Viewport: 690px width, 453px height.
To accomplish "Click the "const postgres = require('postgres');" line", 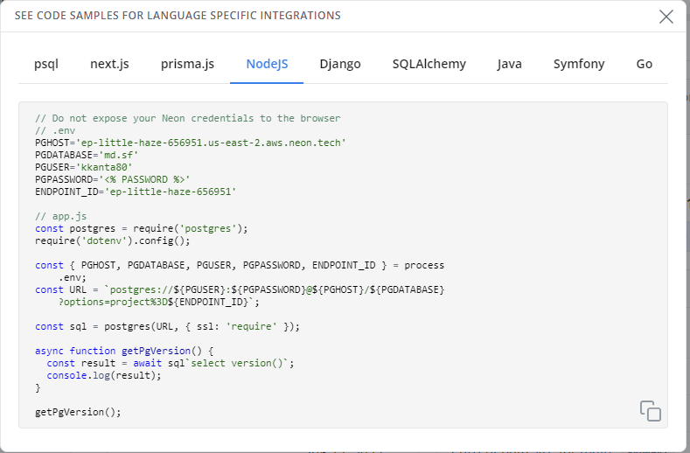I will (142, 228).
